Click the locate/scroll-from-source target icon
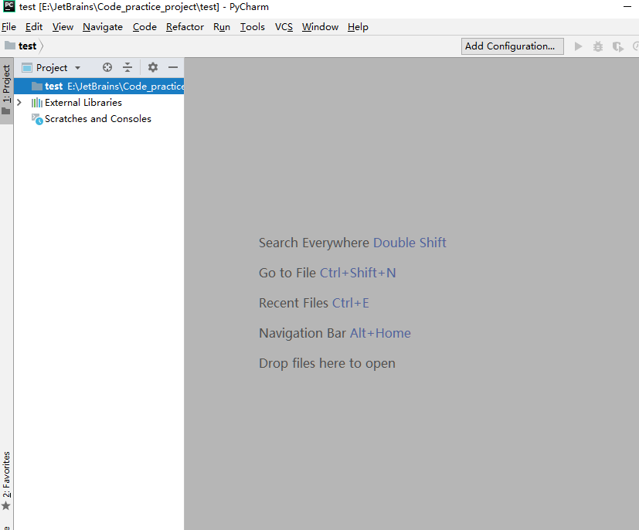Image resolution: width=639 pixels, height=530 pixels. point(107,68)
